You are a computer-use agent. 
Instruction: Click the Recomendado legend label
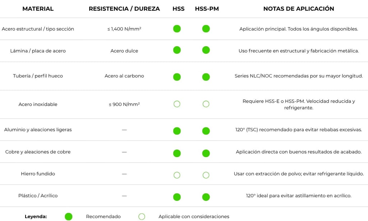tap(103, 217)
